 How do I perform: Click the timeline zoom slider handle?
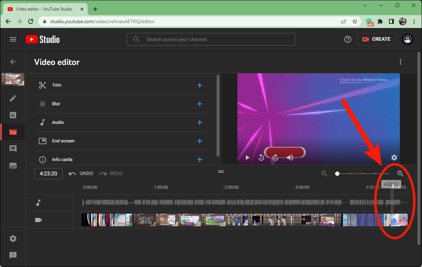point(337,173)
